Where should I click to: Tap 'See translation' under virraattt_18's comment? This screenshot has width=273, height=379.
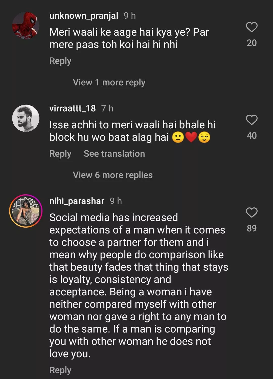114,154
